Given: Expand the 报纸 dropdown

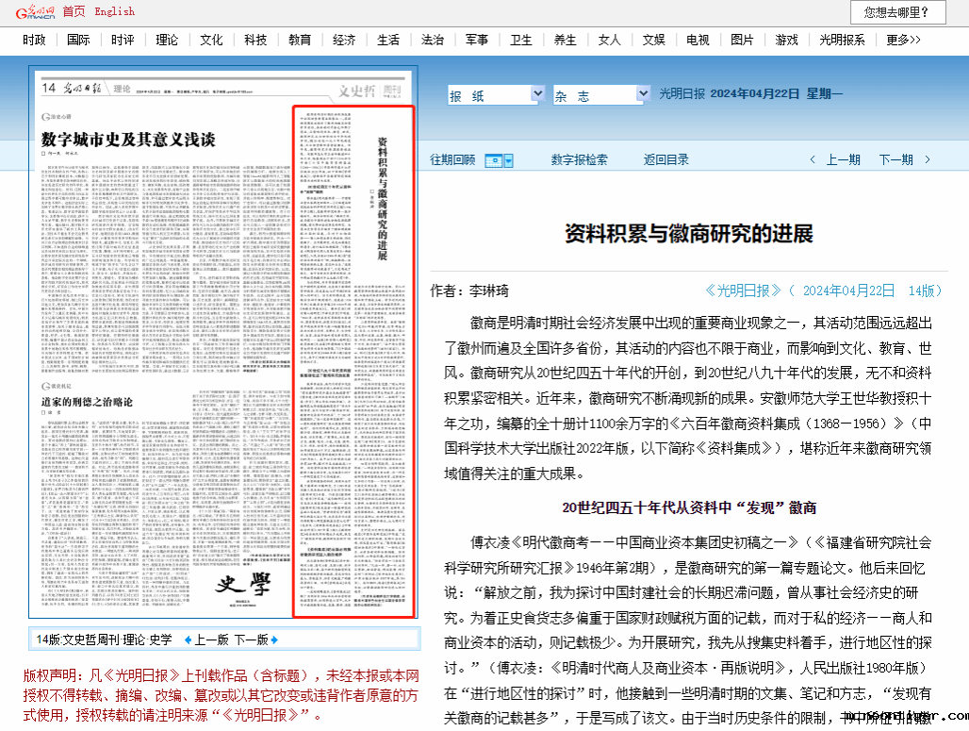Looking at the screenshot, I should (x=537, y=94).
